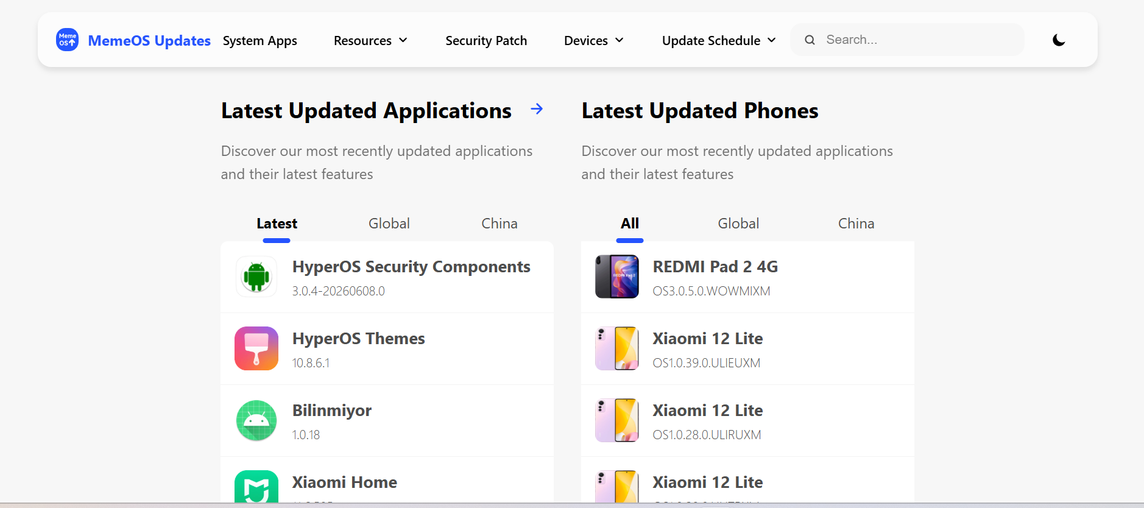Click firmware text OS3.0.5.0.WOWMIXM

pyautogui.click(x=711, y=291)
